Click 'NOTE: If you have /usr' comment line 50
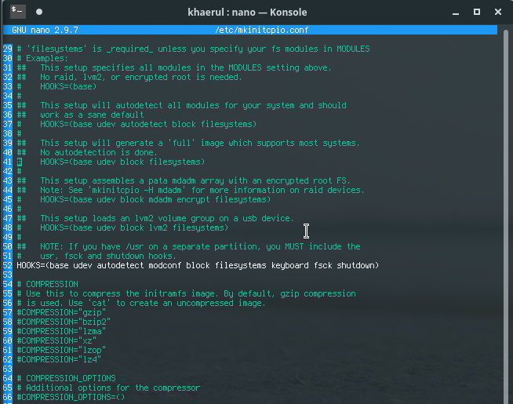Image resolution: width=513 pixels, height=404 pixels. click(200, 246)
